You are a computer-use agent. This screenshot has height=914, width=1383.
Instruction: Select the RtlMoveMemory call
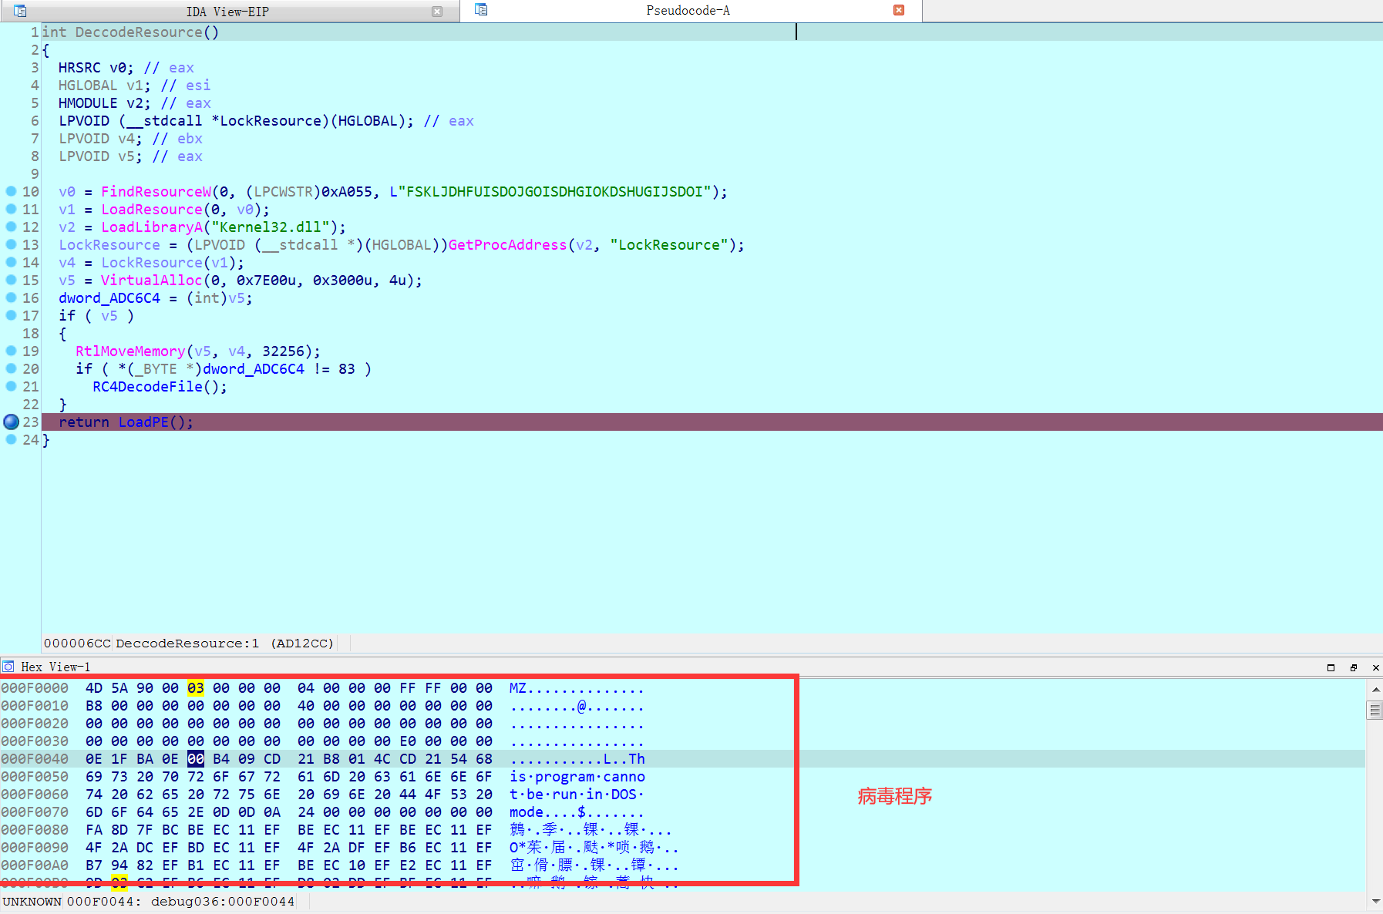[x=130, y=351]
